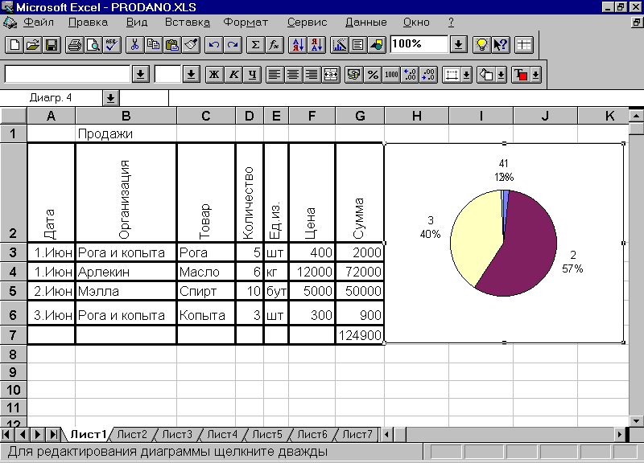Launch the Chart Wizard icon
Viewport: 644px width, 463px height.
coord(339,45)
